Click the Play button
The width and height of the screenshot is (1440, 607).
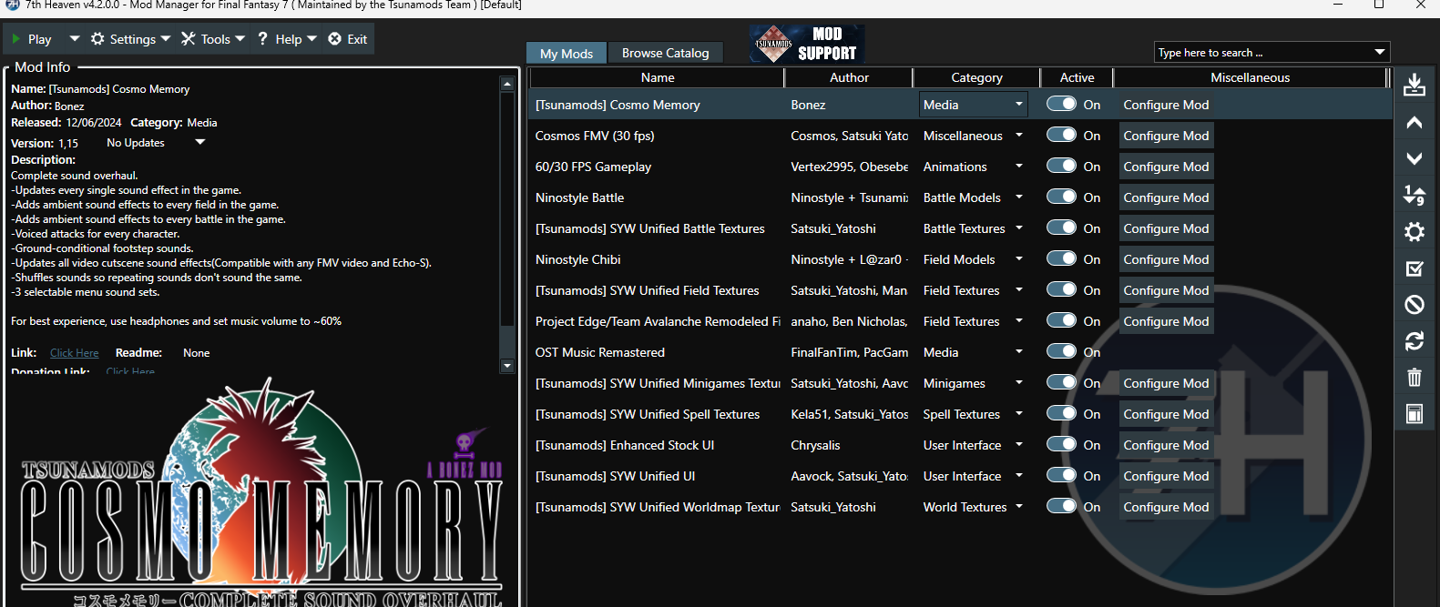pyautogui.click(x=32, y=39)
